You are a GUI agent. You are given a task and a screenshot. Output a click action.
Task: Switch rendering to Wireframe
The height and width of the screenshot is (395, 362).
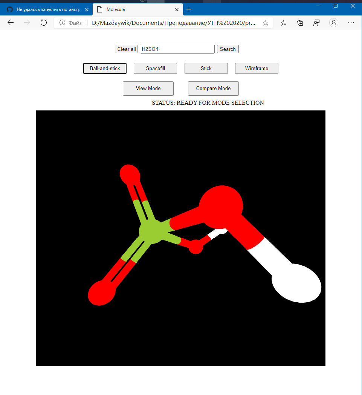coord(257,68)
